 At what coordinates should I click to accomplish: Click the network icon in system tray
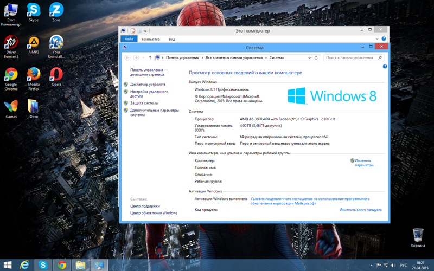pos(386,266)
